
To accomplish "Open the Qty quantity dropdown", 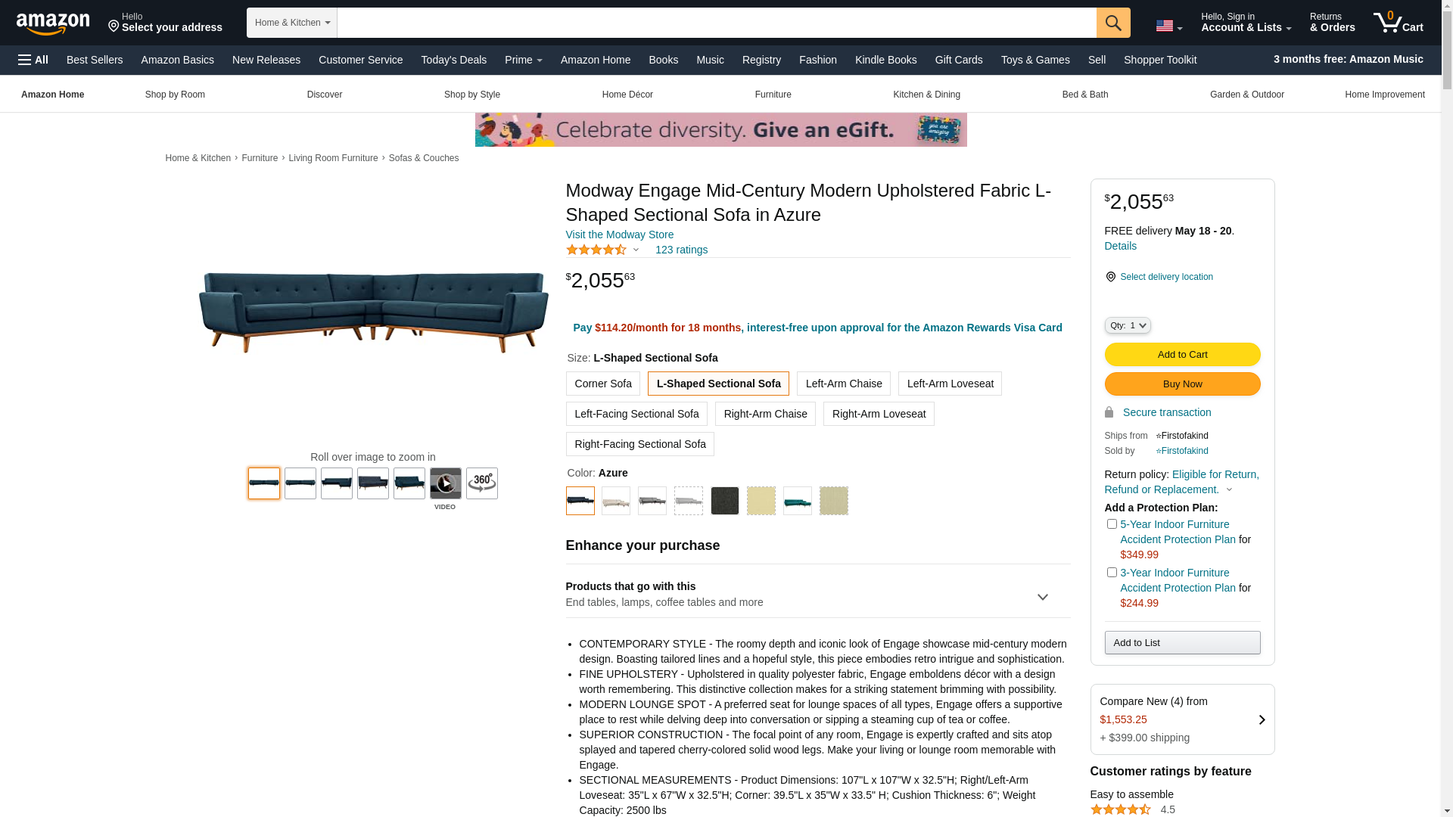I will coord(1128,325).
